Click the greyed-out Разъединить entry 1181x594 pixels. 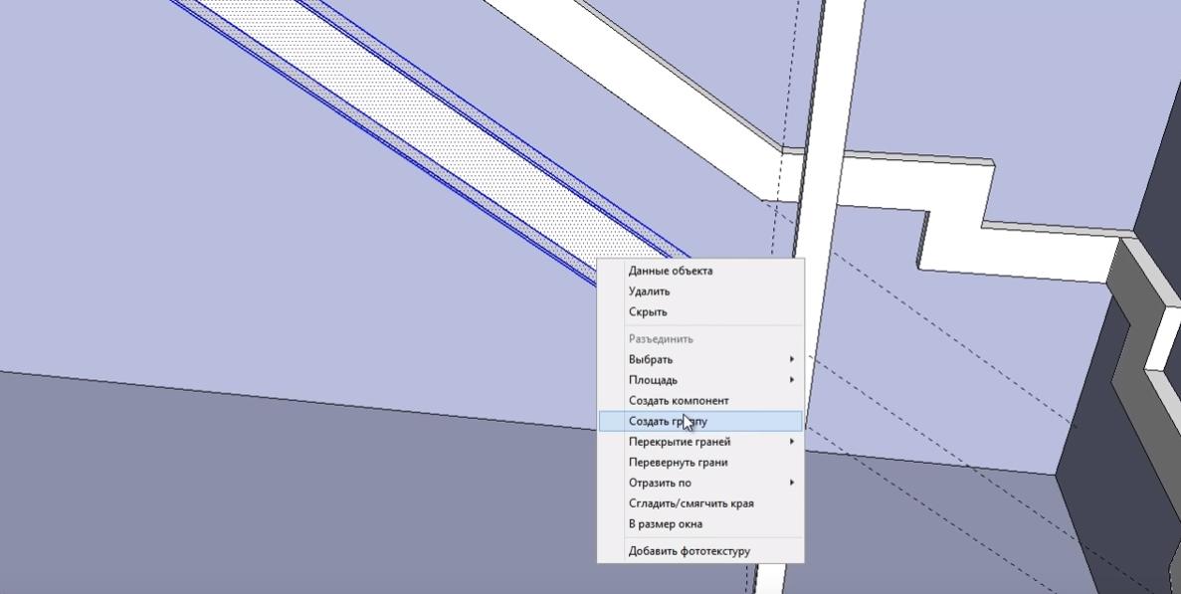point(661,339)
